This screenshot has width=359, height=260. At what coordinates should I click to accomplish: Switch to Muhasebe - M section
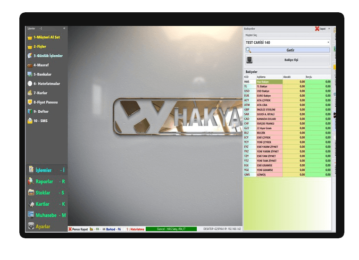tap(47, 215)
